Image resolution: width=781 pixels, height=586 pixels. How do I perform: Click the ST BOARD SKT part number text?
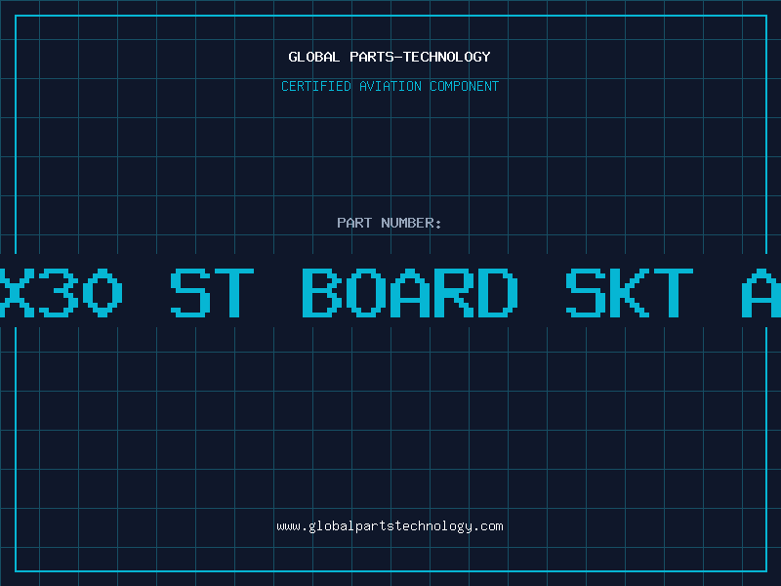pyautogui.click(x=432, y=293)
